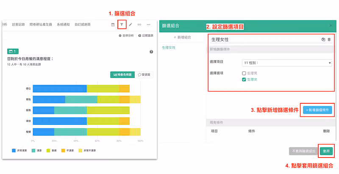Click the pencil edit icon

[x=131, y=25]
